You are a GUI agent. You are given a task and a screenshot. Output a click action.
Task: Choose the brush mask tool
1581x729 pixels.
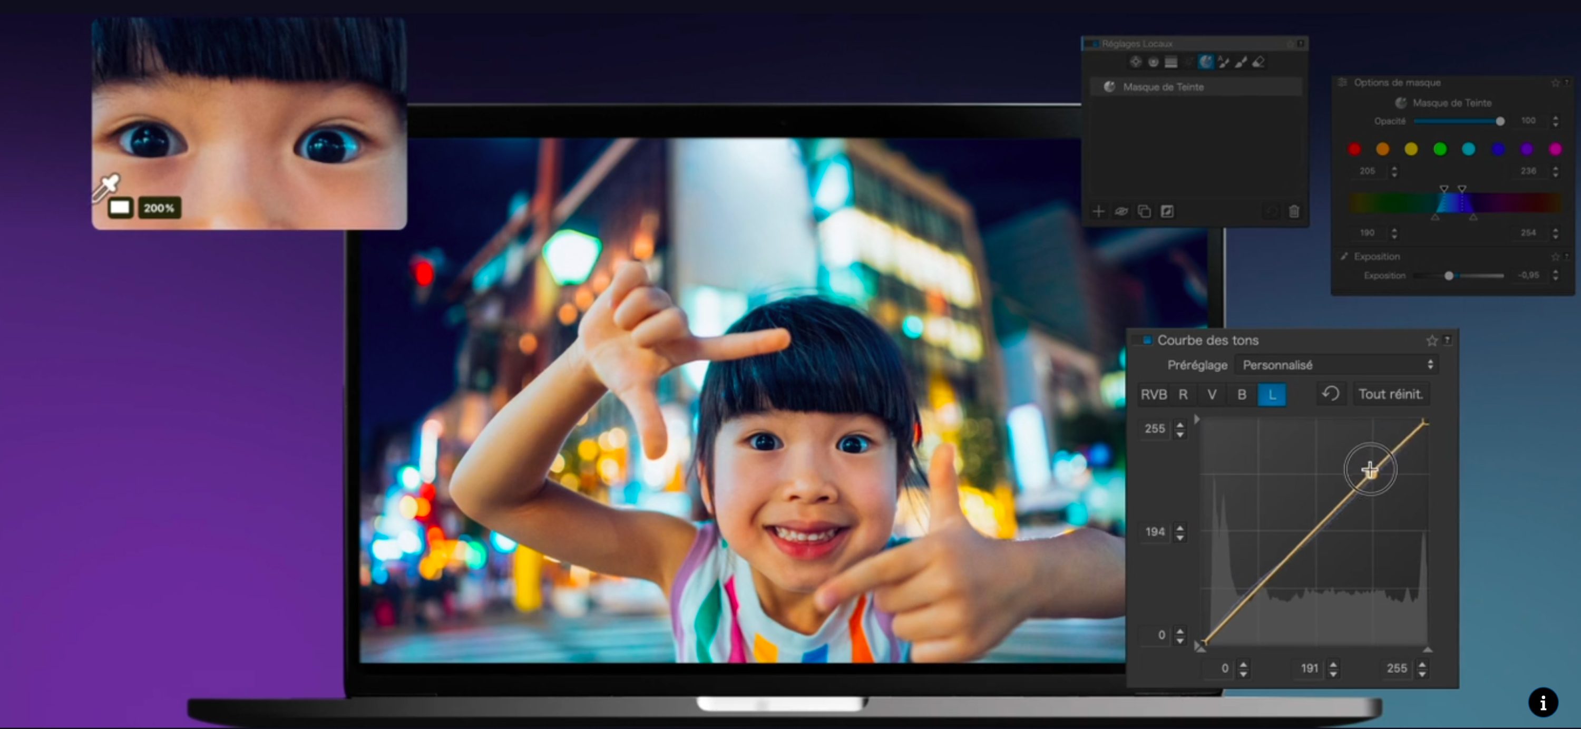tap(1241, 62)
